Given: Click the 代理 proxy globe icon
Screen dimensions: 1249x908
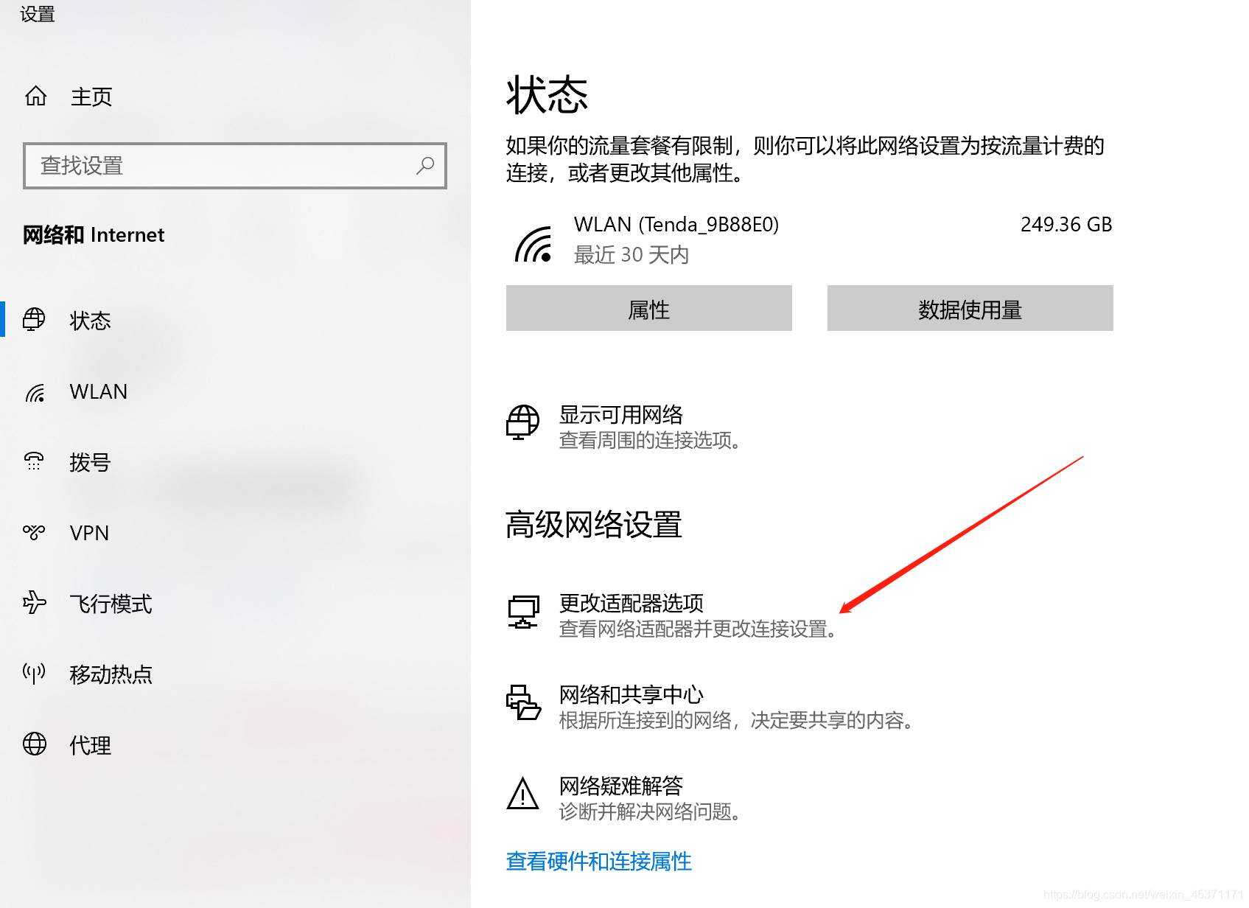Looking at the screenshot, I should point(34,744).
